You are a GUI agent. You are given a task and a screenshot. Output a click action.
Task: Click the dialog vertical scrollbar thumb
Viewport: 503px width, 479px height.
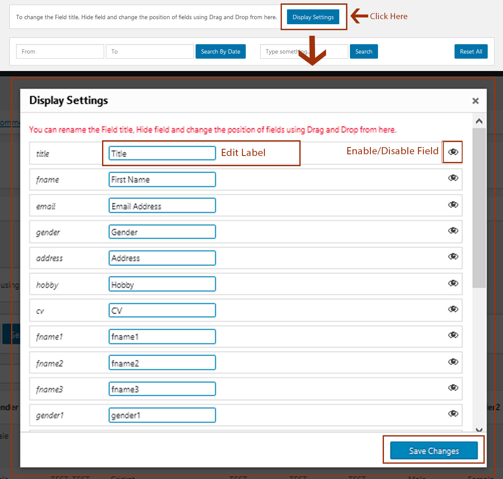479,208
